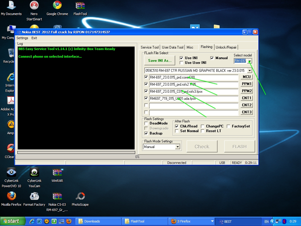Launch CCleaner desktop icon

10,151
